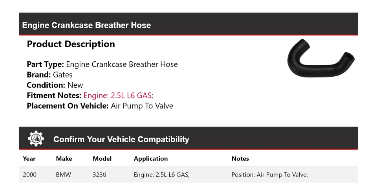
Task: Click the Position: Air Pump To Valve note
Action: click(x=269, y=175)
